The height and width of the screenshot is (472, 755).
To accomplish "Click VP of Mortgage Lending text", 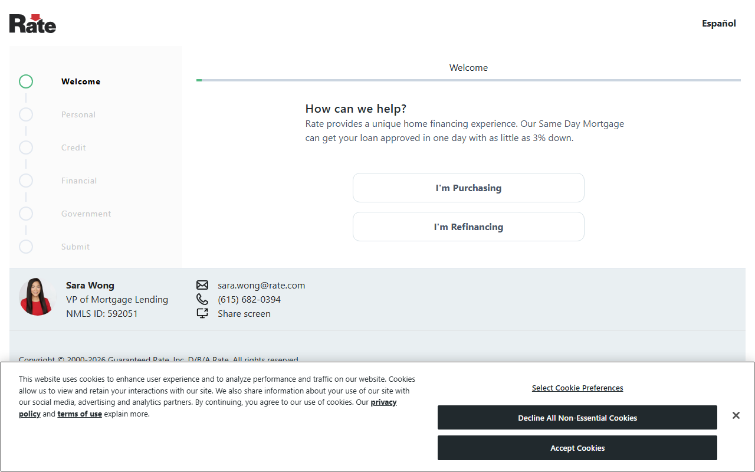I will coord(117,299).
